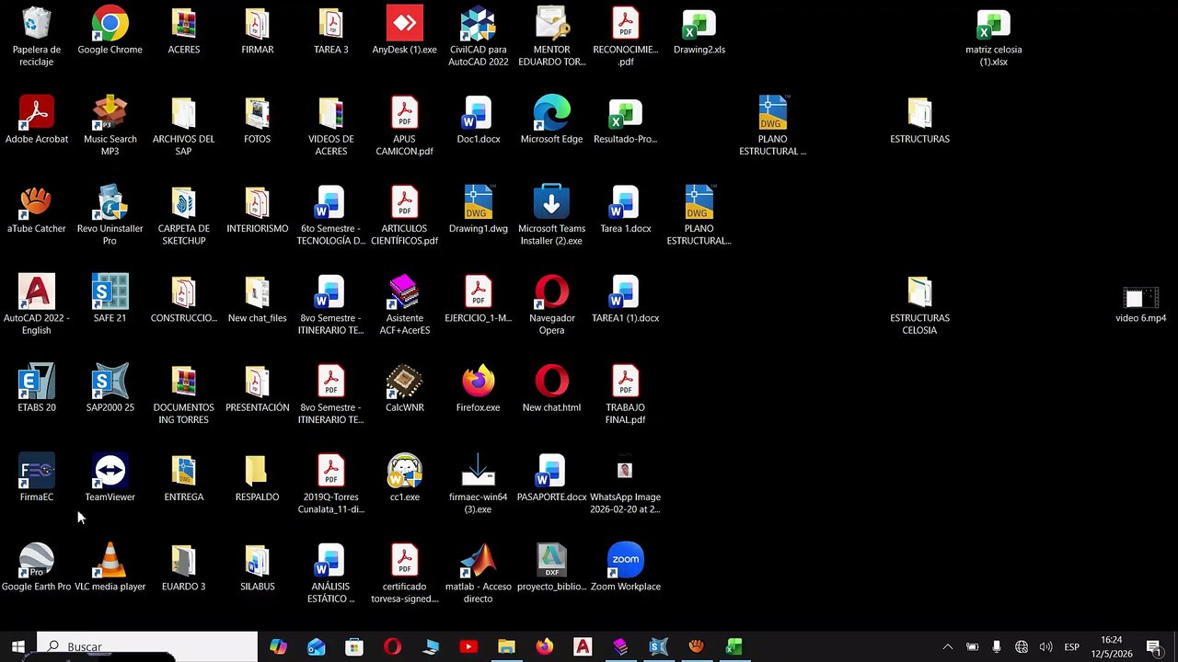
Task: Select the SAFE 21 desktop shortcut
Action: (110, 299)
